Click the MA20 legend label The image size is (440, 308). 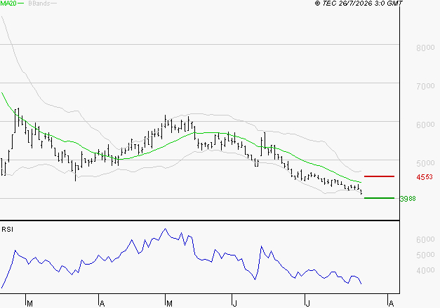(8, 3)
